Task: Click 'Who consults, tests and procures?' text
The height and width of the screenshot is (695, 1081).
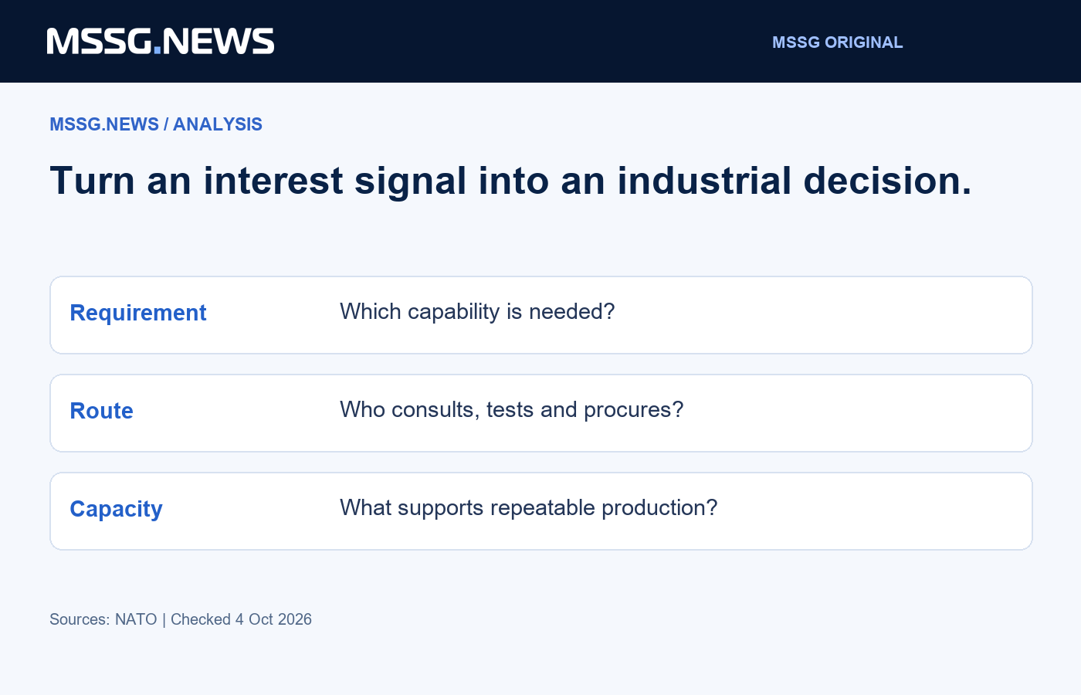Action: tap(512, 409)
